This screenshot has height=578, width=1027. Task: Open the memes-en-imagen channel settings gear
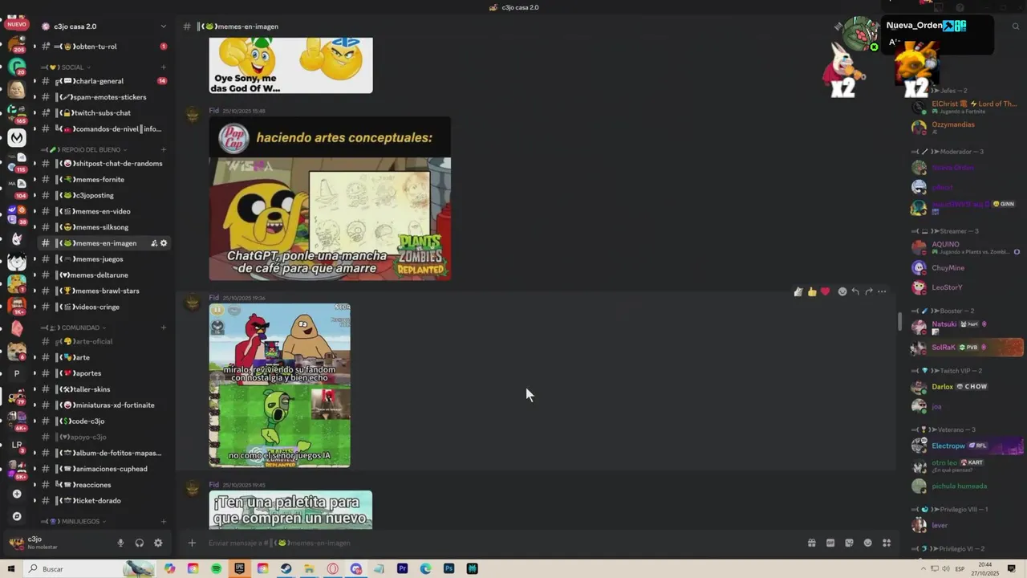(x=164, y=243)
